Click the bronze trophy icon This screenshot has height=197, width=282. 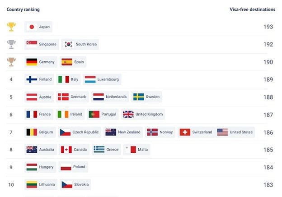tap(11, 62)
